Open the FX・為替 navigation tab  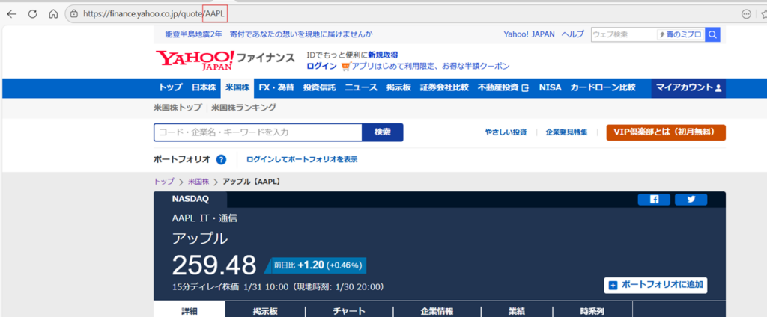[276, 88]
